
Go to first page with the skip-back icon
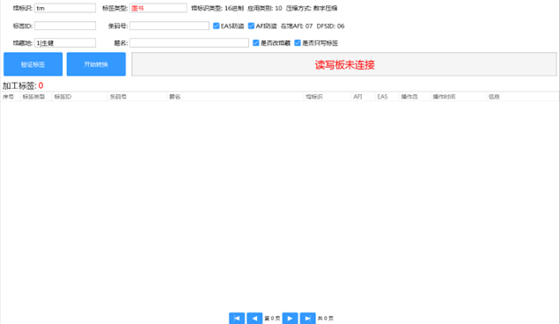[x=237, y=319]
